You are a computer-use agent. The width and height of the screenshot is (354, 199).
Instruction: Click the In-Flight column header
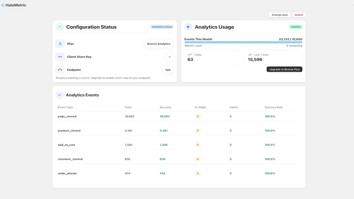pos(200,107)
